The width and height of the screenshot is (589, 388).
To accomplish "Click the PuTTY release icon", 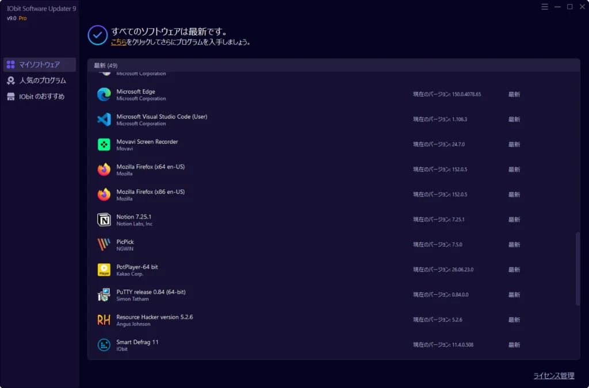I will [104, 294].
